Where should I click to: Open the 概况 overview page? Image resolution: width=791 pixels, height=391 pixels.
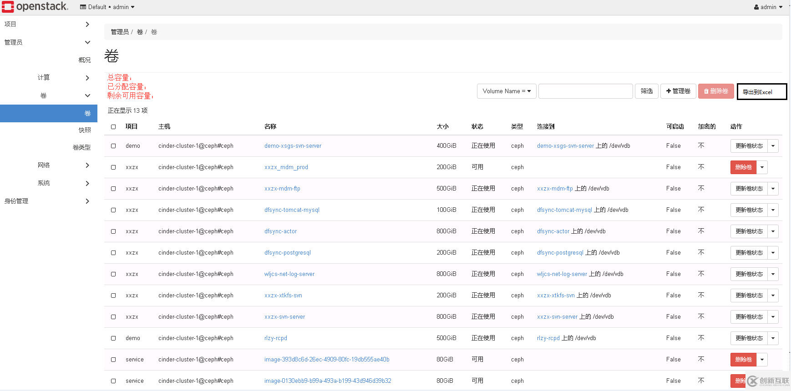(x=85, y=60)
